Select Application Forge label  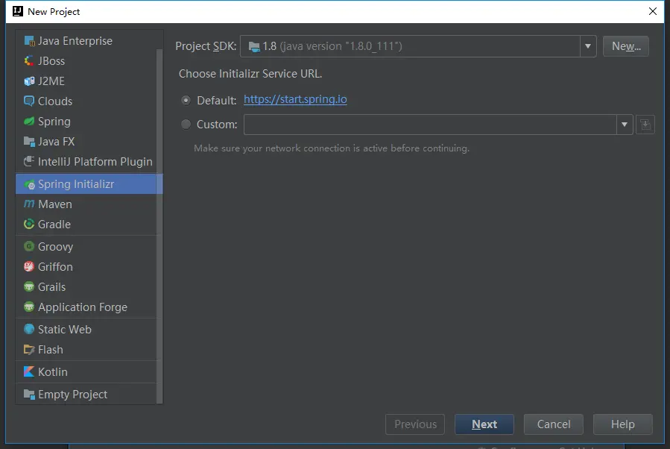(x=83, y=307)
